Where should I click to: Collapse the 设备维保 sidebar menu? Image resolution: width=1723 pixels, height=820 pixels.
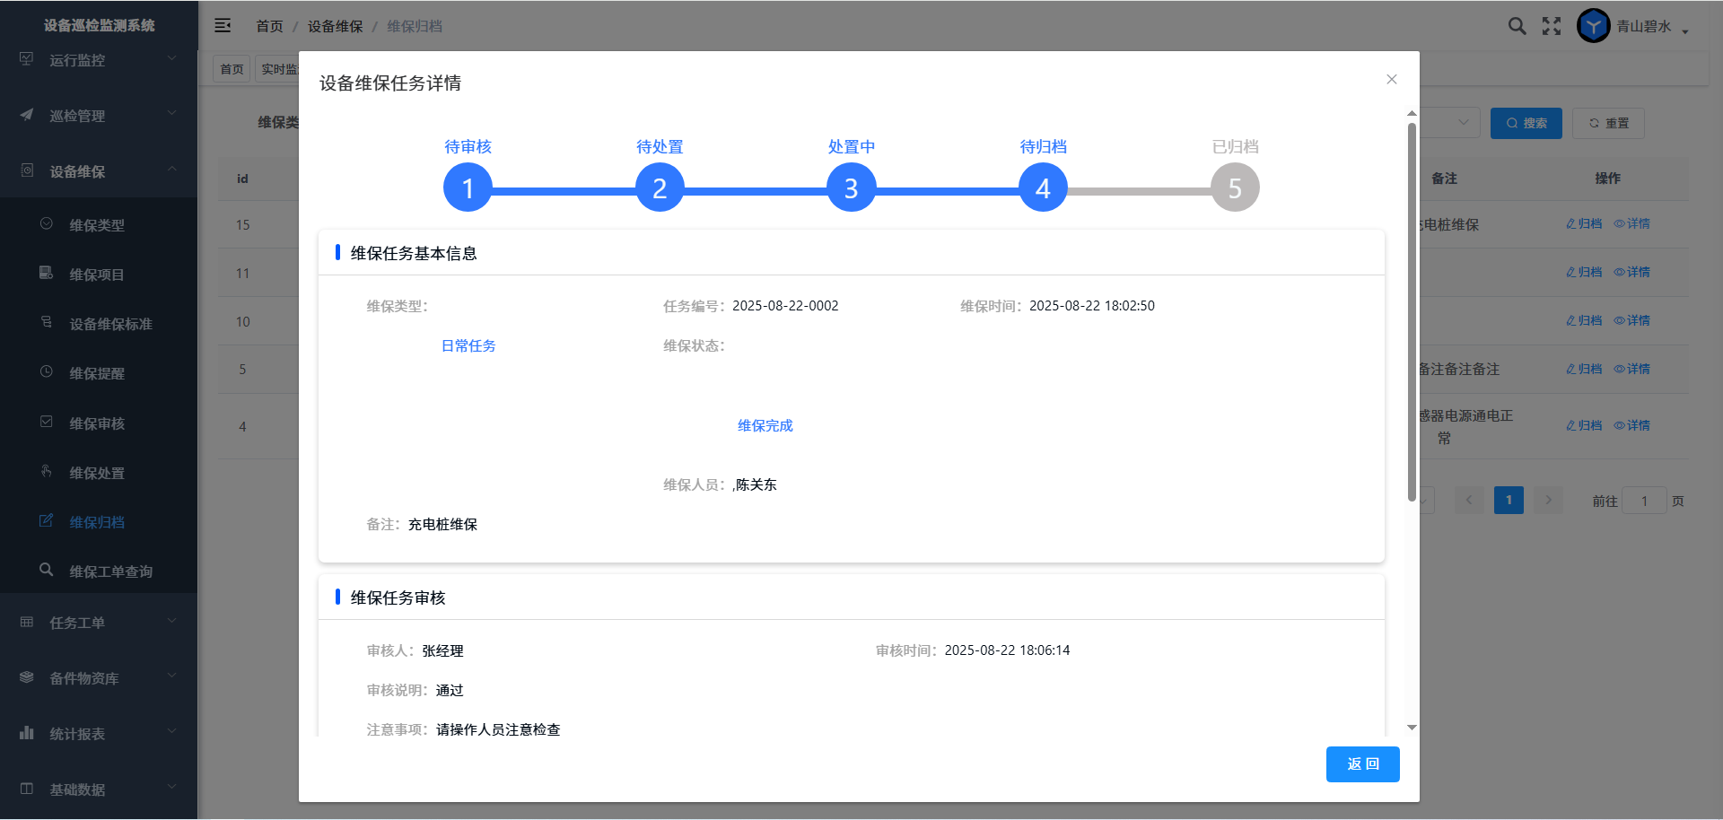[x=99, y=171]
